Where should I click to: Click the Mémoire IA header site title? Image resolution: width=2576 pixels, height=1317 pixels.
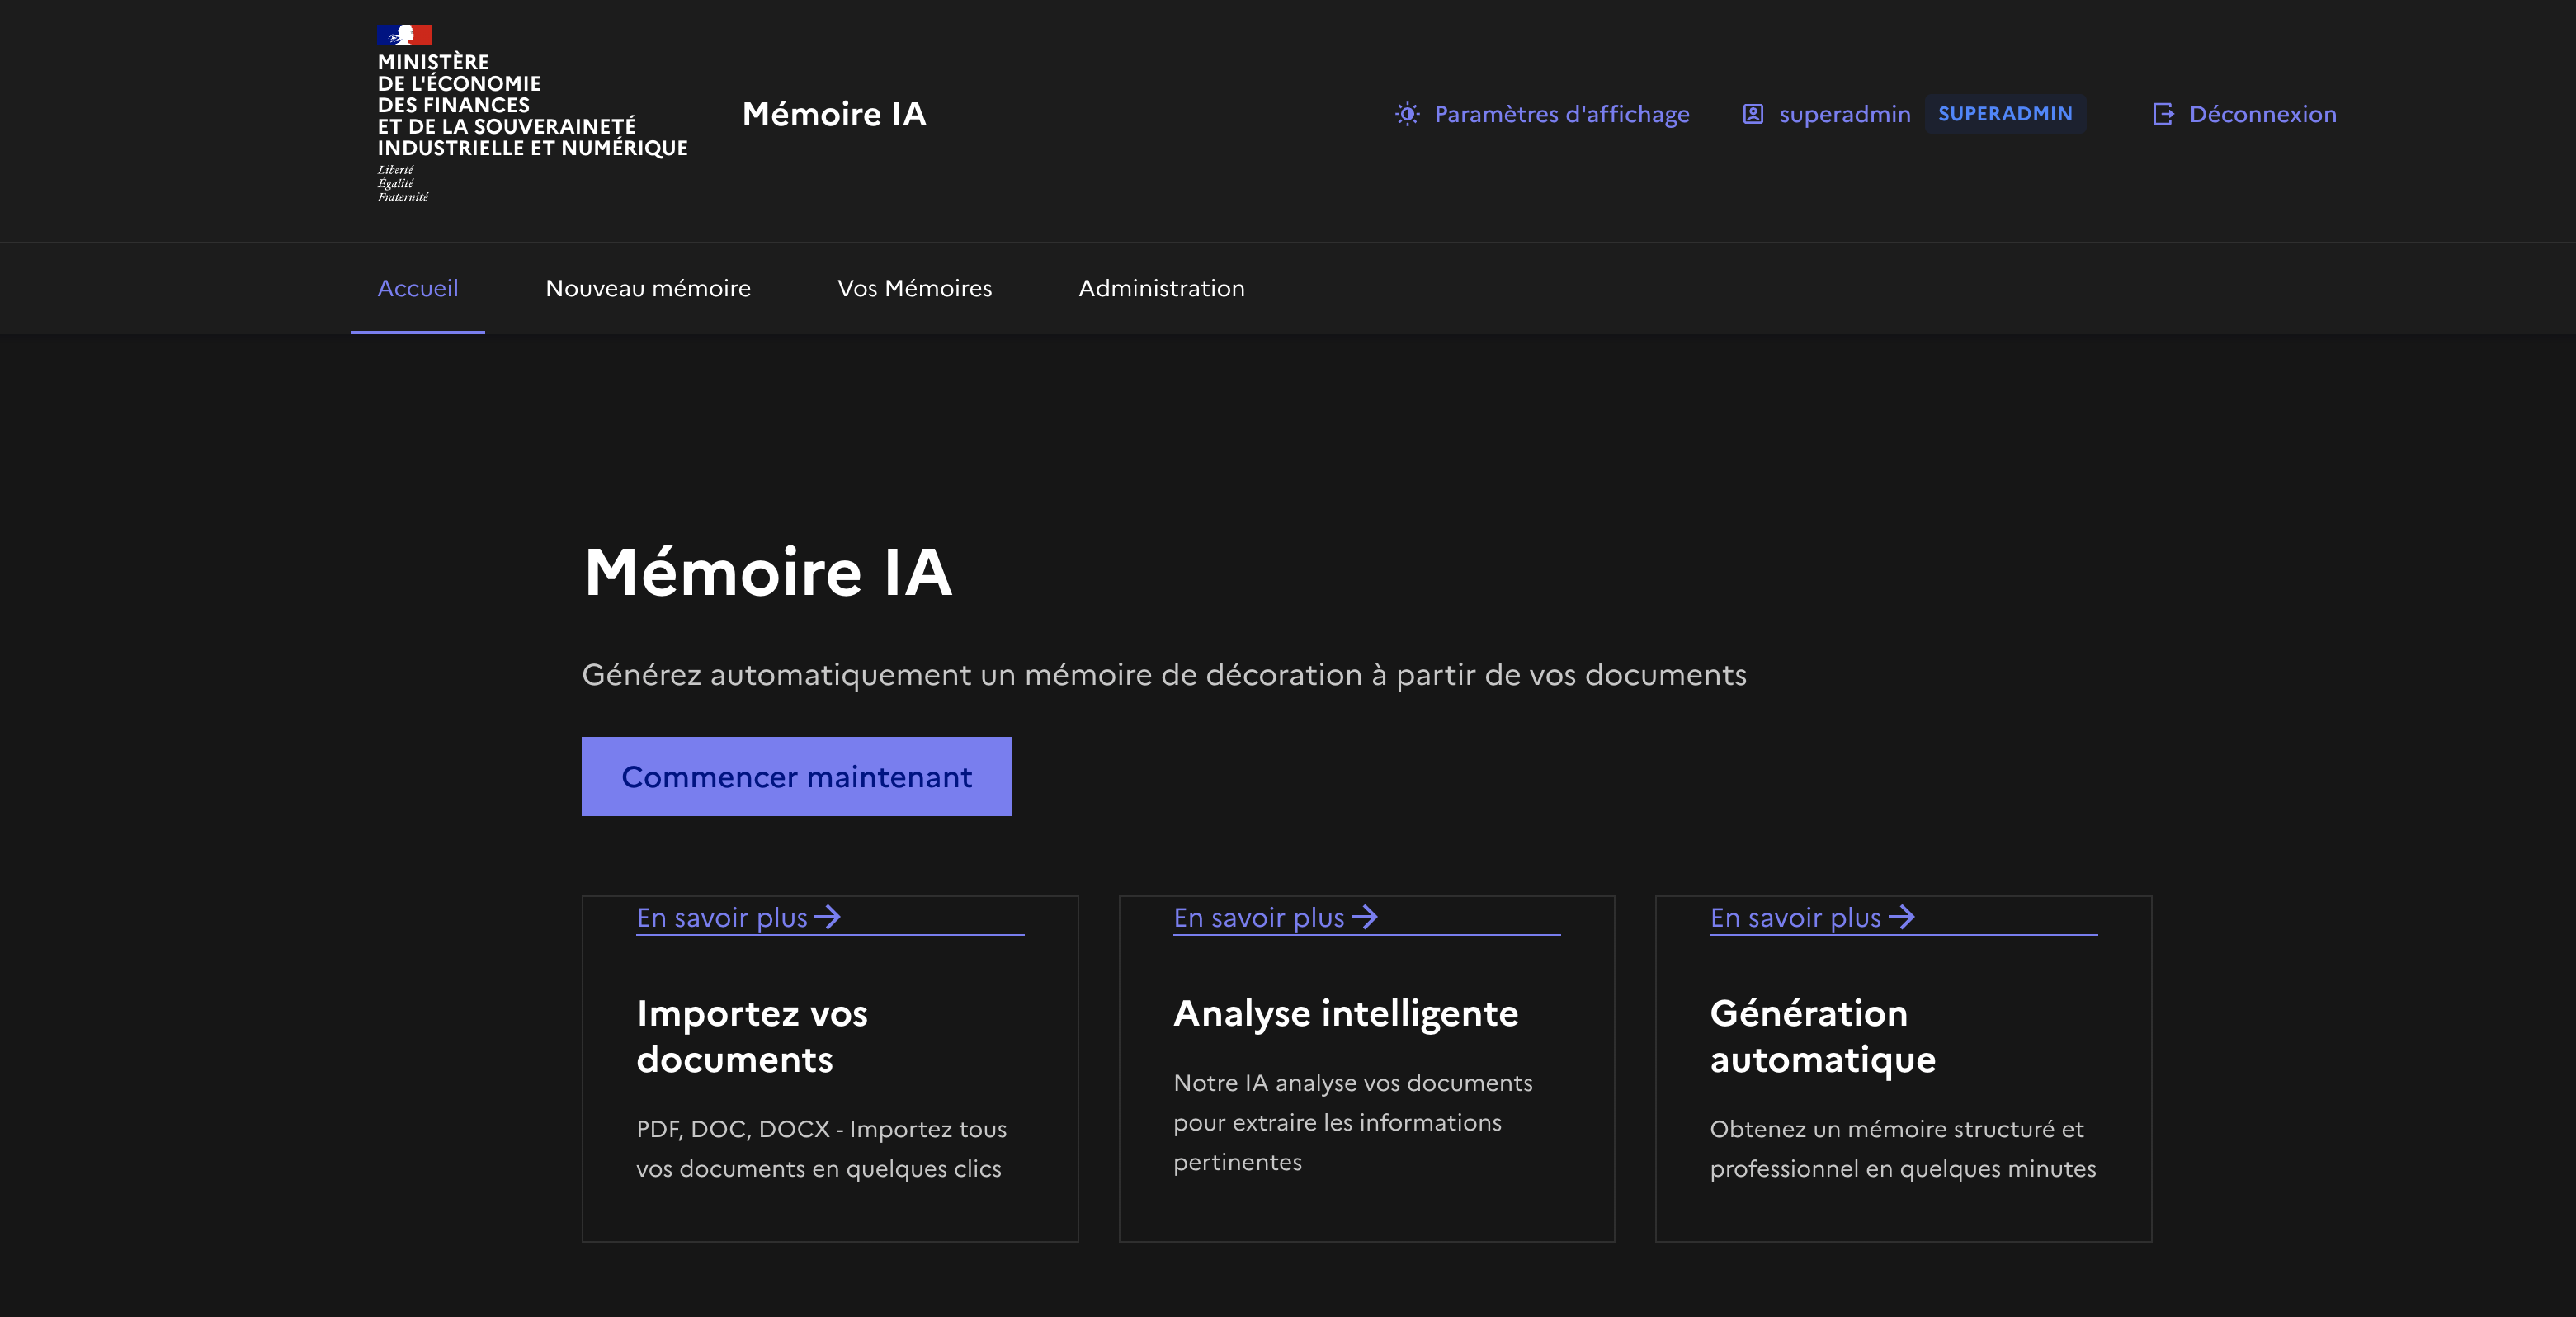click(x=834, y=114)
